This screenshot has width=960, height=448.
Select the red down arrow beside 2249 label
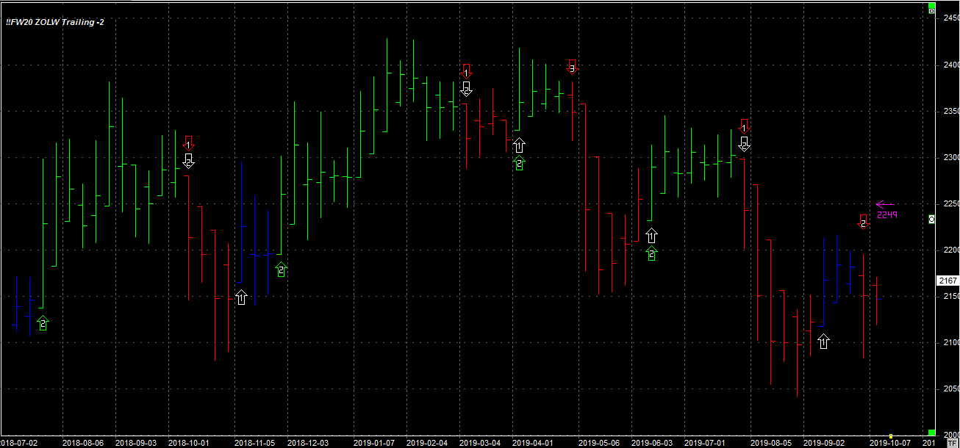[864, 221]
